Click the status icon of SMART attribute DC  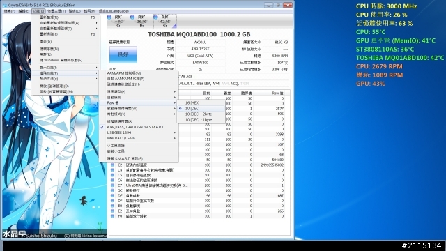tap(113, 190)
